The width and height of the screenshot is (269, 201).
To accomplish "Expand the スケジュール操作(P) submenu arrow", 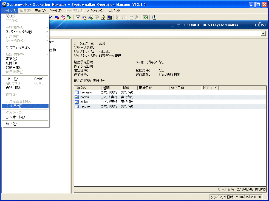I will pyautogui.click(x=47, y=32).
